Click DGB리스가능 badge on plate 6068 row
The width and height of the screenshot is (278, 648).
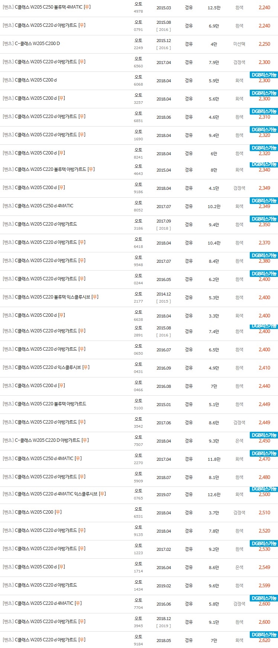click(x=264, y=75)
